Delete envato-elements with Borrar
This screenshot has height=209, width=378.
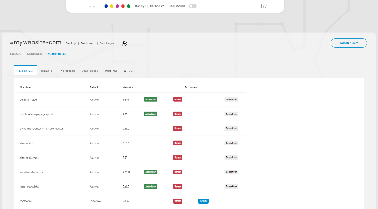tap(177, 172)
